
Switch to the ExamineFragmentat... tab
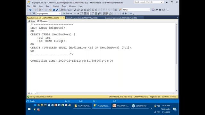pos(121,18)
